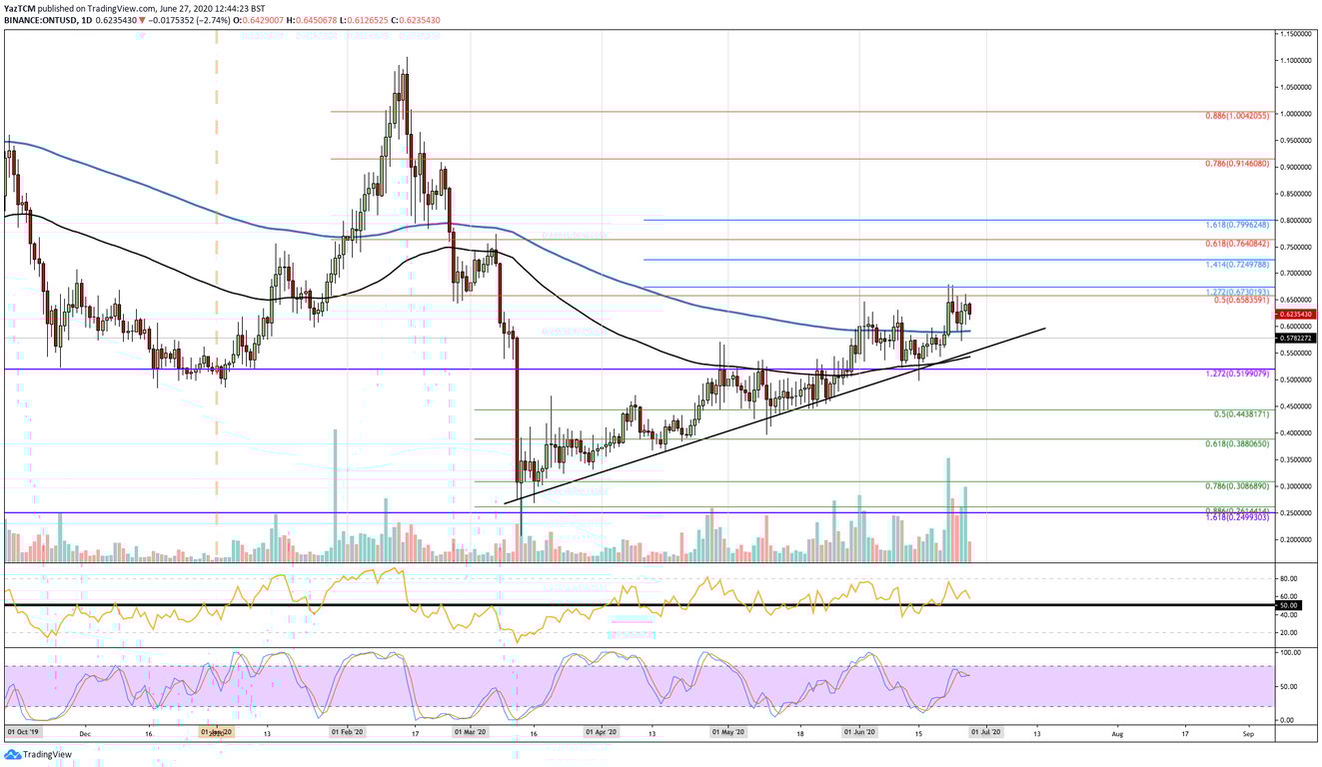Select the 0.886(1.0042055) Fibonacci label

1235,118
